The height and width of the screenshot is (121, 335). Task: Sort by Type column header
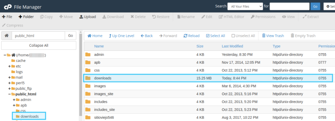(276, 46)
